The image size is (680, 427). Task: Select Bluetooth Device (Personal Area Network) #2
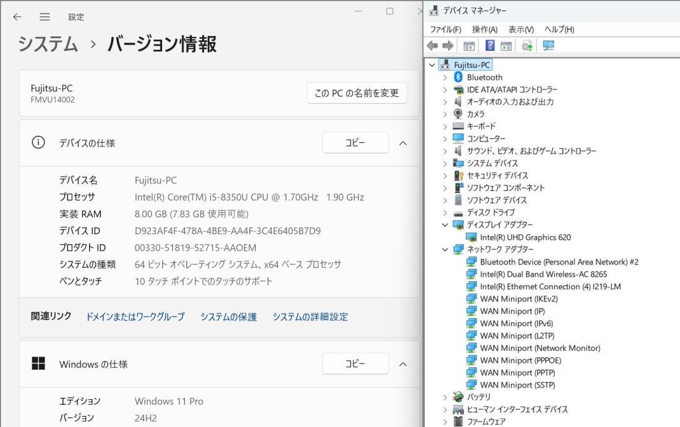(559, 262)
